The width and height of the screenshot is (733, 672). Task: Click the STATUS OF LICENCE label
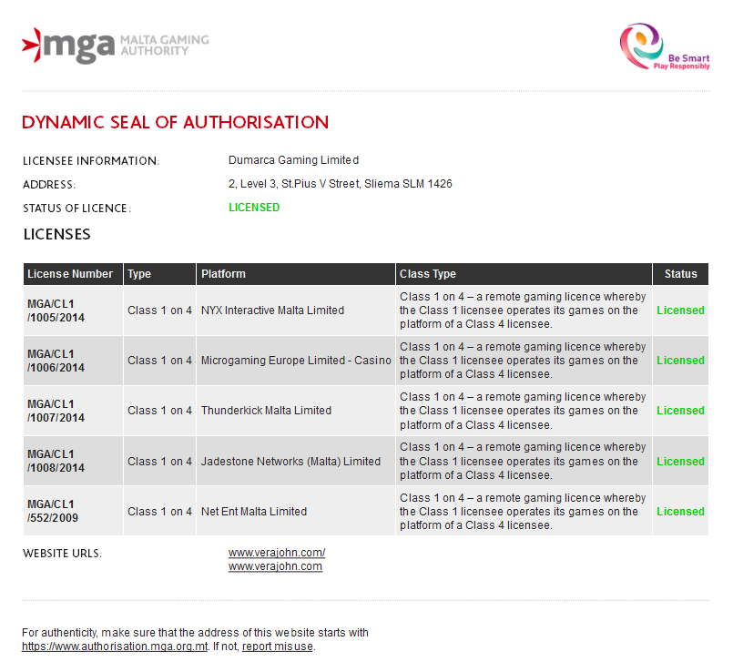tap(77, 209)
